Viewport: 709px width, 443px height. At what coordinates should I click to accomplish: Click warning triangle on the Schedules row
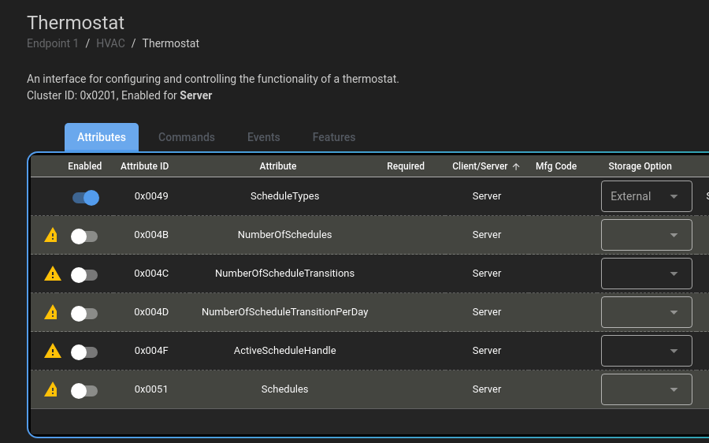coord(51,389)
